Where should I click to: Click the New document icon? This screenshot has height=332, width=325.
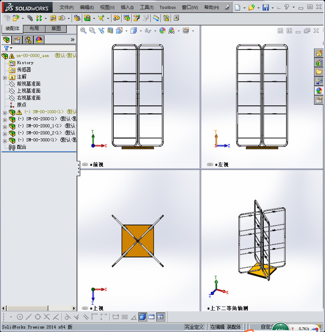tap(238, 8)
